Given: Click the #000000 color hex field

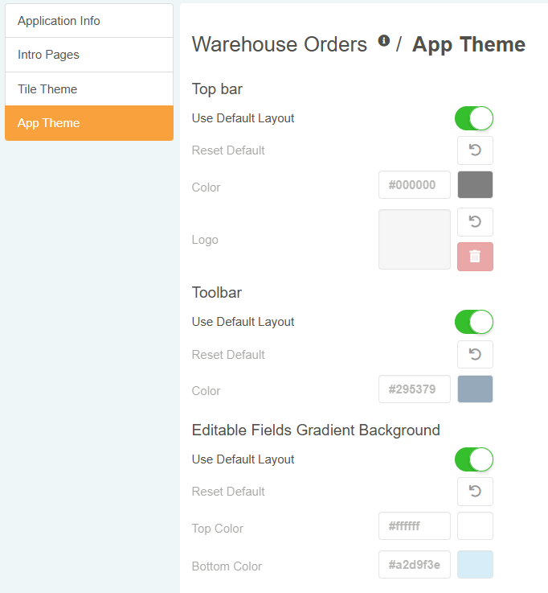Looking at the screenshot, I should [x=414, y=185].
